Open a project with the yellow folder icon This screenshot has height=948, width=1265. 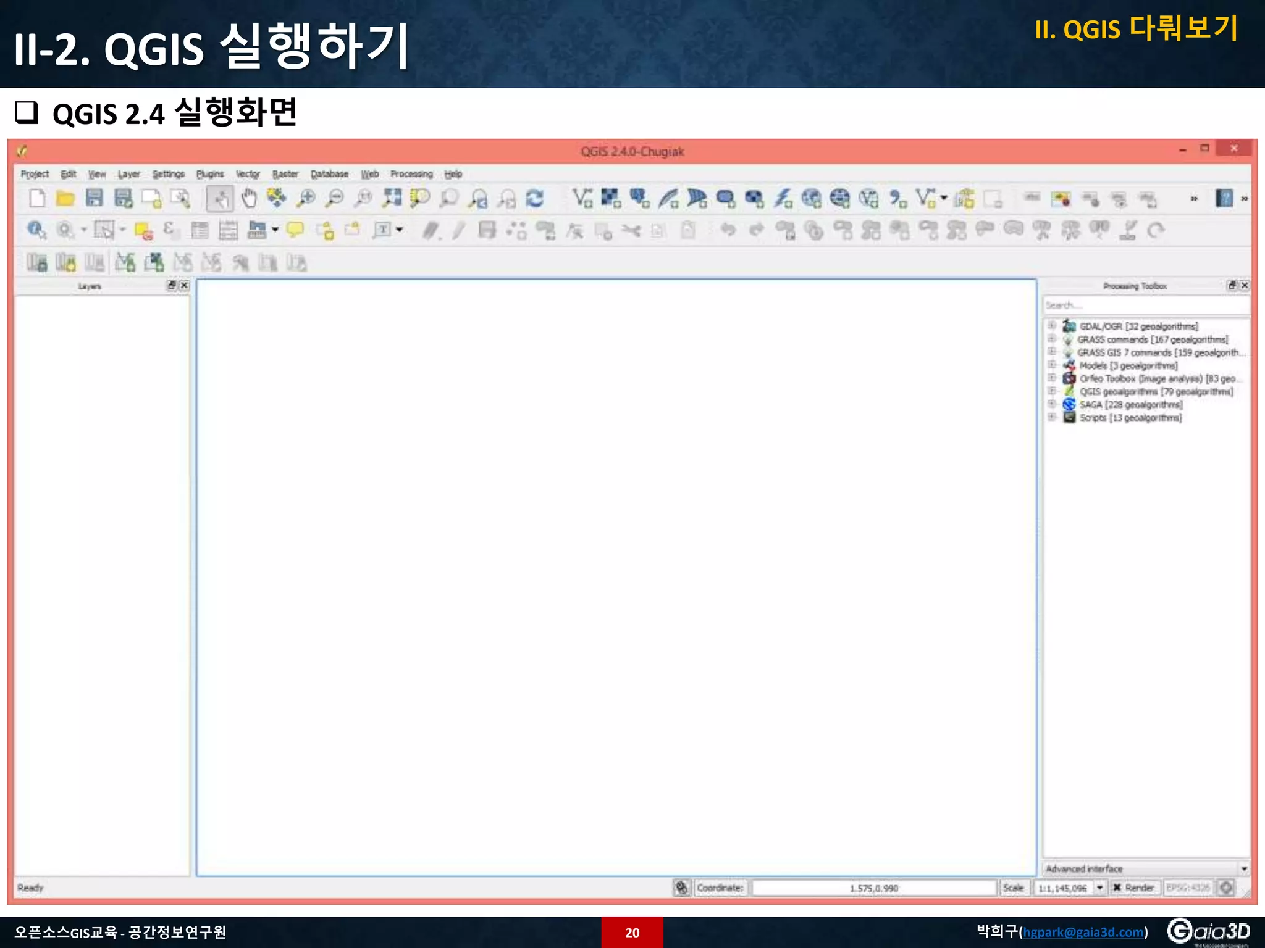pos(65,199)
